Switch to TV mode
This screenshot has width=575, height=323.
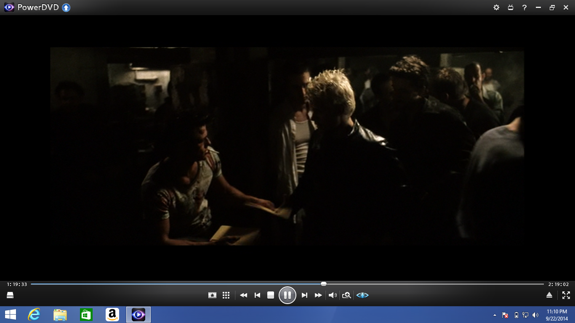pyautogui.click(x=511, y=8)
